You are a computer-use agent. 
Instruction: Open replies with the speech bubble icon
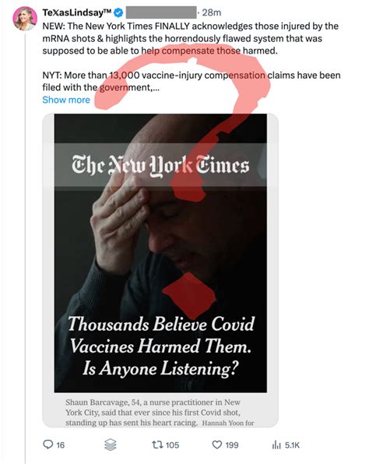pyautogui.click(x=47, y=445)
